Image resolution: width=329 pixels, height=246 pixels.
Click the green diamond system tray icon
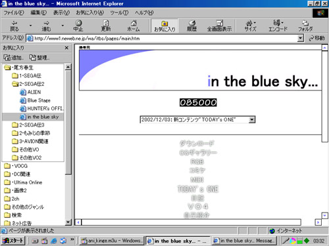coord(307,241)
